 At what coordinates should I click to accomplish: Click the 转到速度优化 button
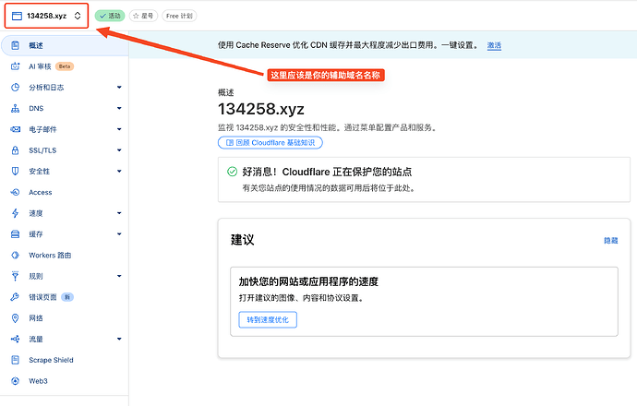tap(268, 320)
